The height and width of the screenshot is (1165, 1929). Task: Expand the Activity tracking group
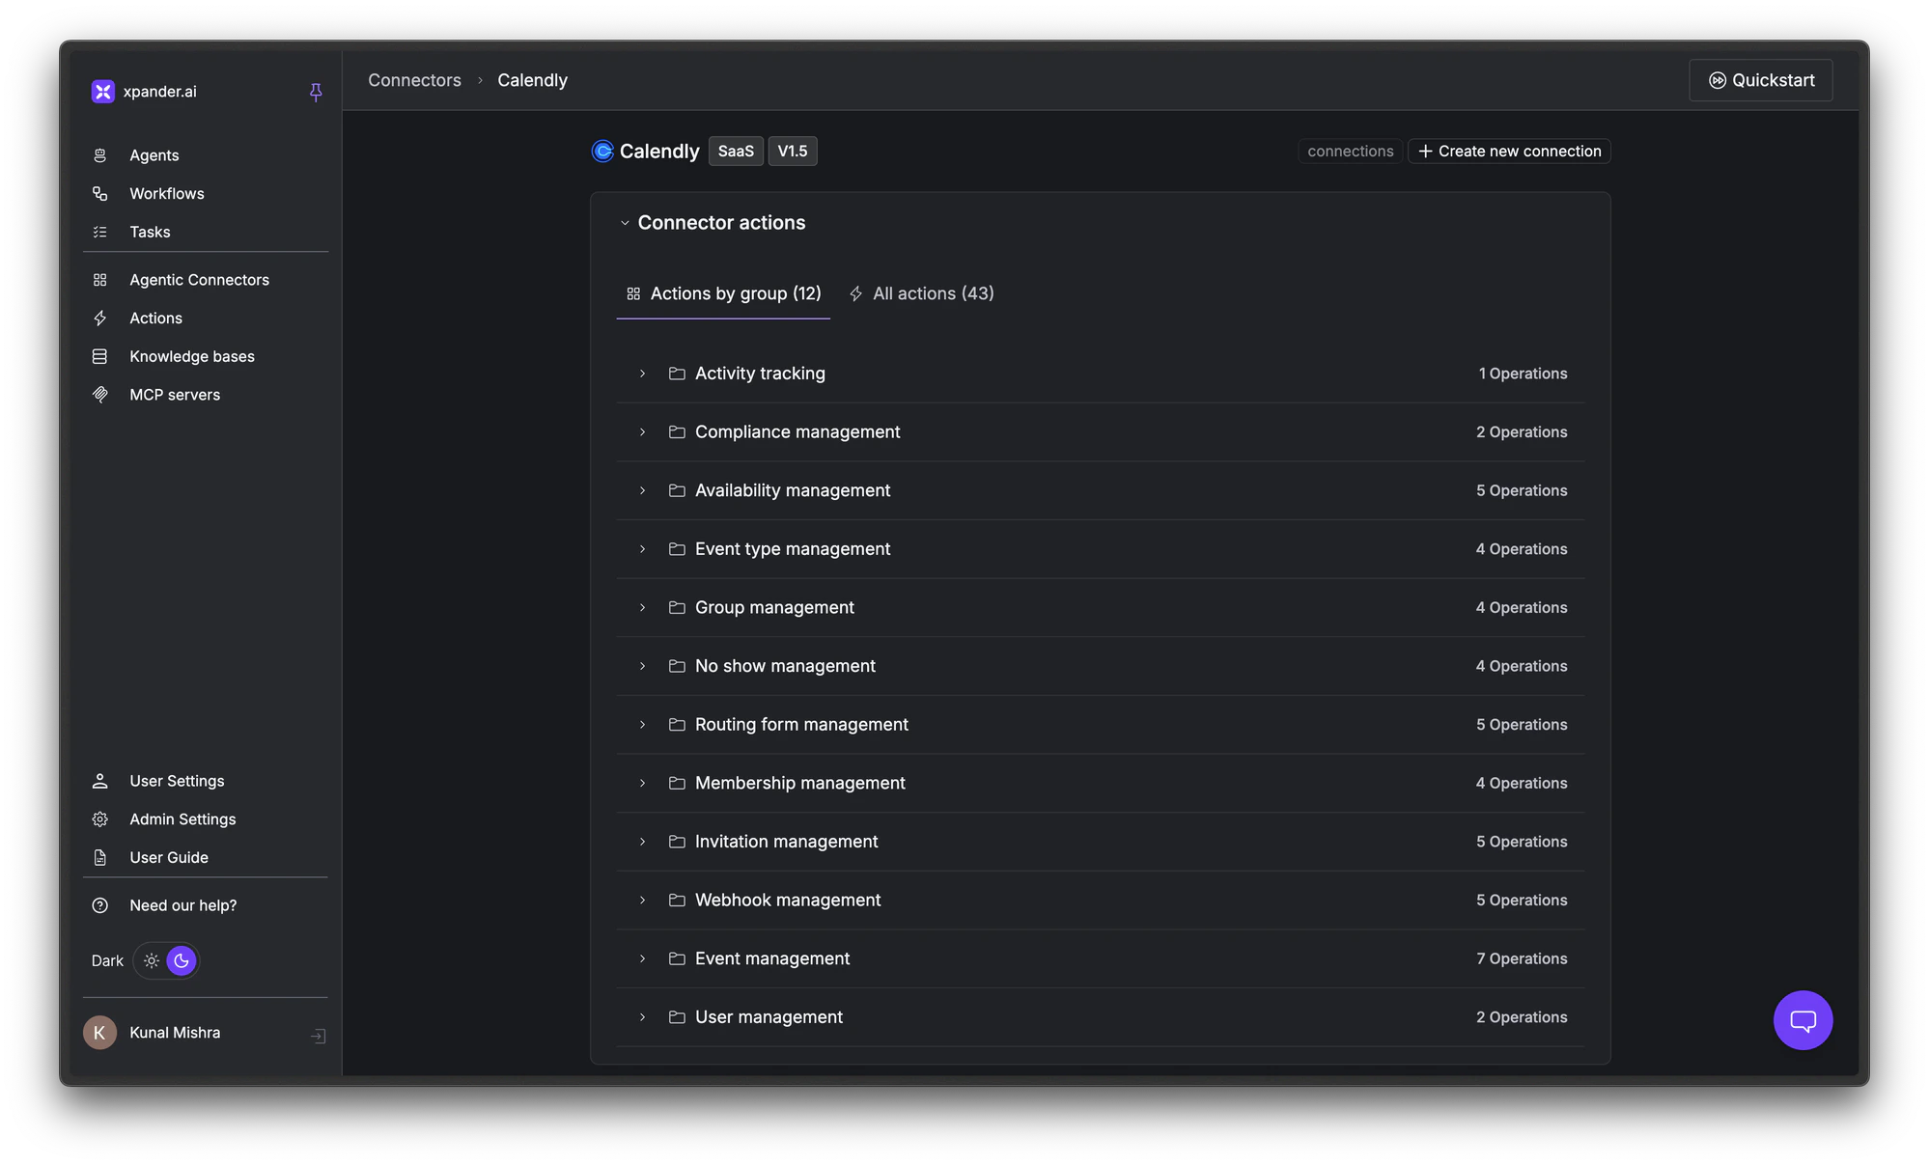point(643,374)
